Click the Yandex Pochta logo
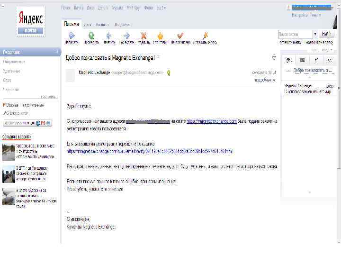The image size is (341, 256). (x=31, y=21)
